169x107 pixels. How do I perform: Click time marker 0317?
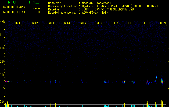tap(115, 23)
